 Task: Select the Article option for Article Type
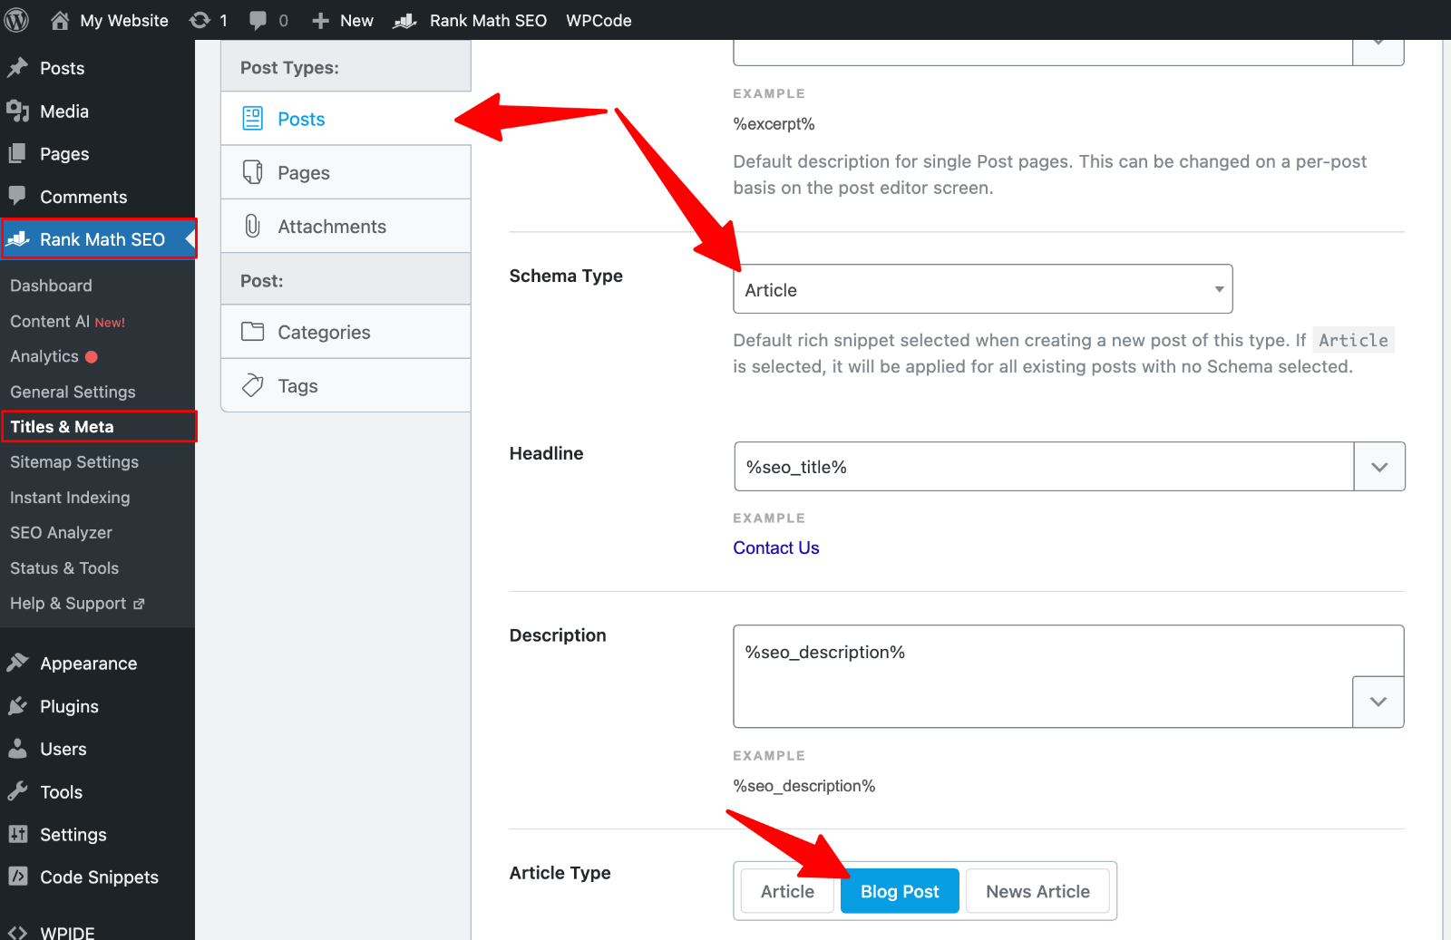pos(786,891)
